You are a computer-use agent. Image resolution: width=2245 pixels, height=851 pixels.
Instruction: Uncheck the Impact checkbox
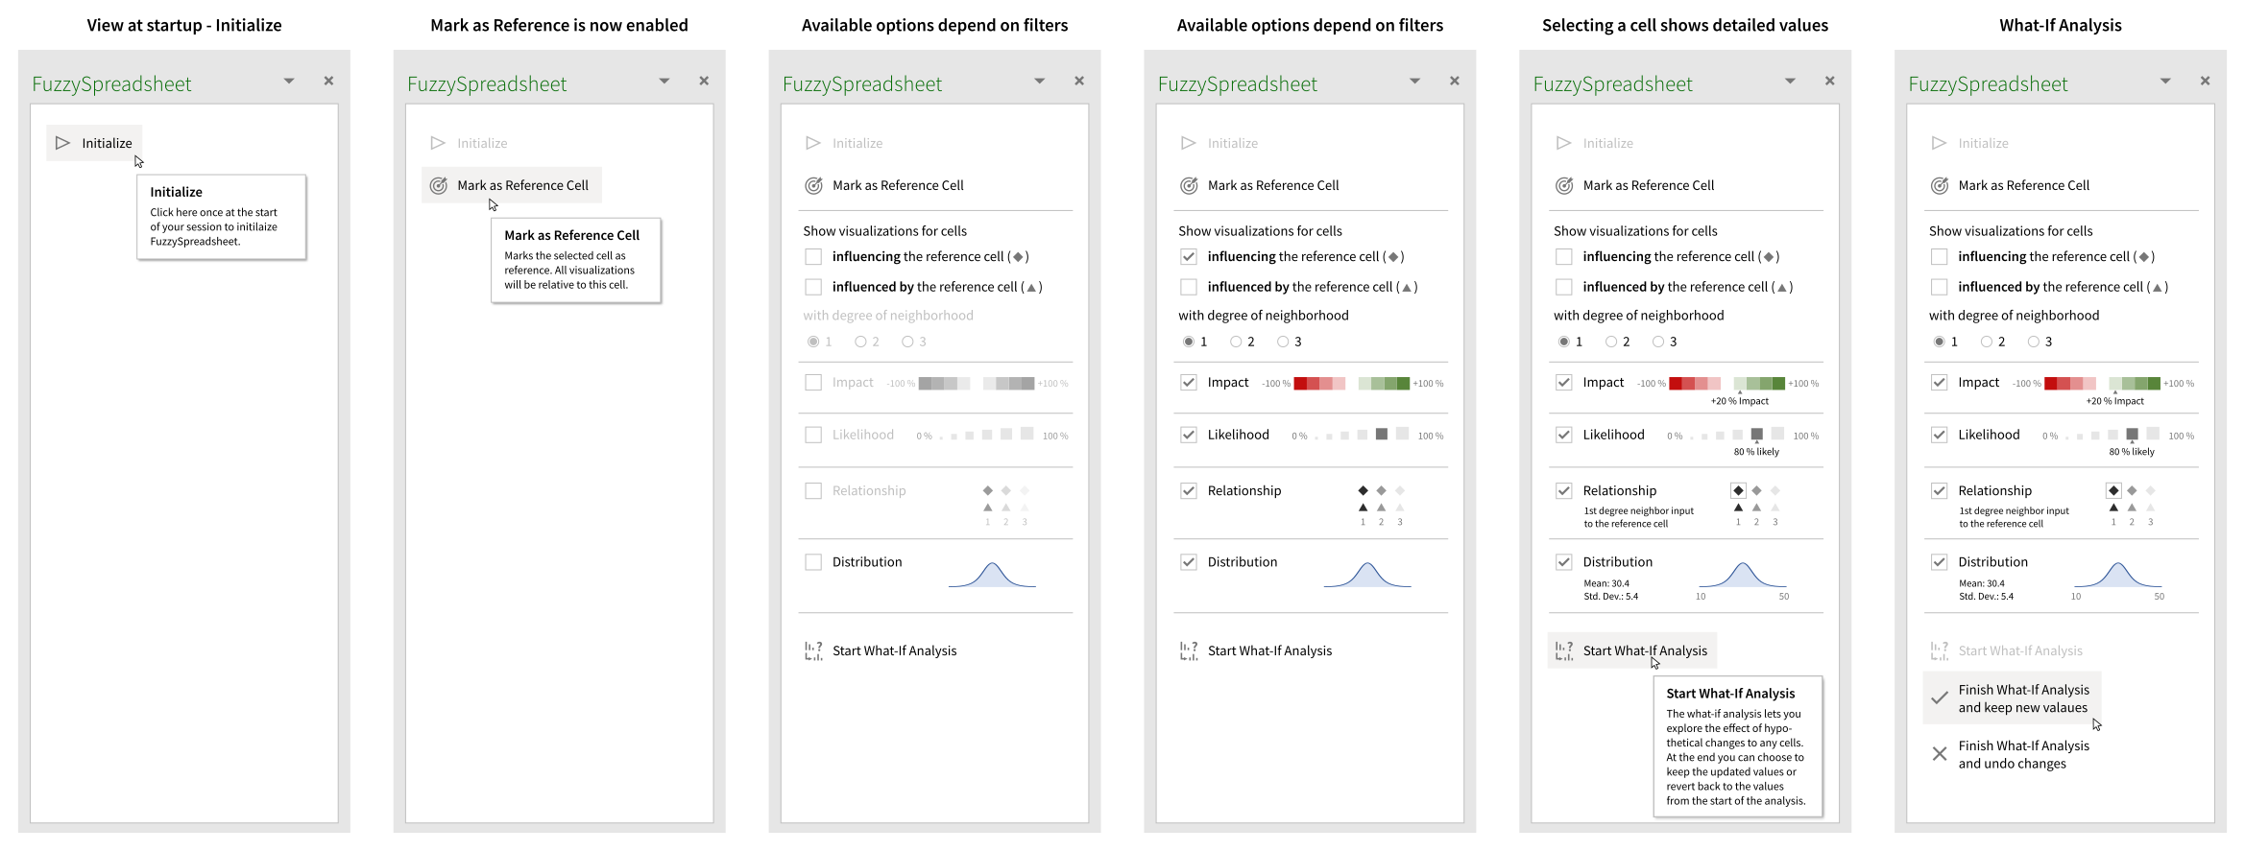(x=1189, y=382)
